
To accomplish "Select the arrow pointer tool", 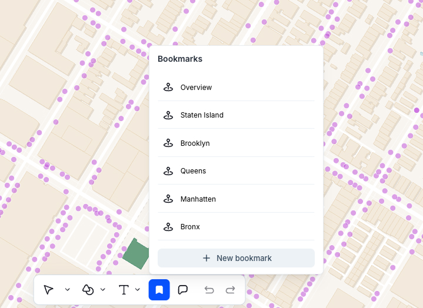I will 49,290.
